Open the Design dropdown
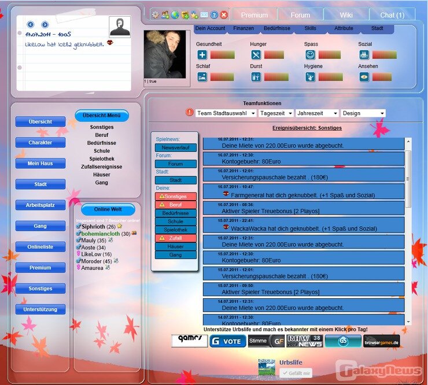The width and height of the screenshot is (428, 385). point(363,113)
